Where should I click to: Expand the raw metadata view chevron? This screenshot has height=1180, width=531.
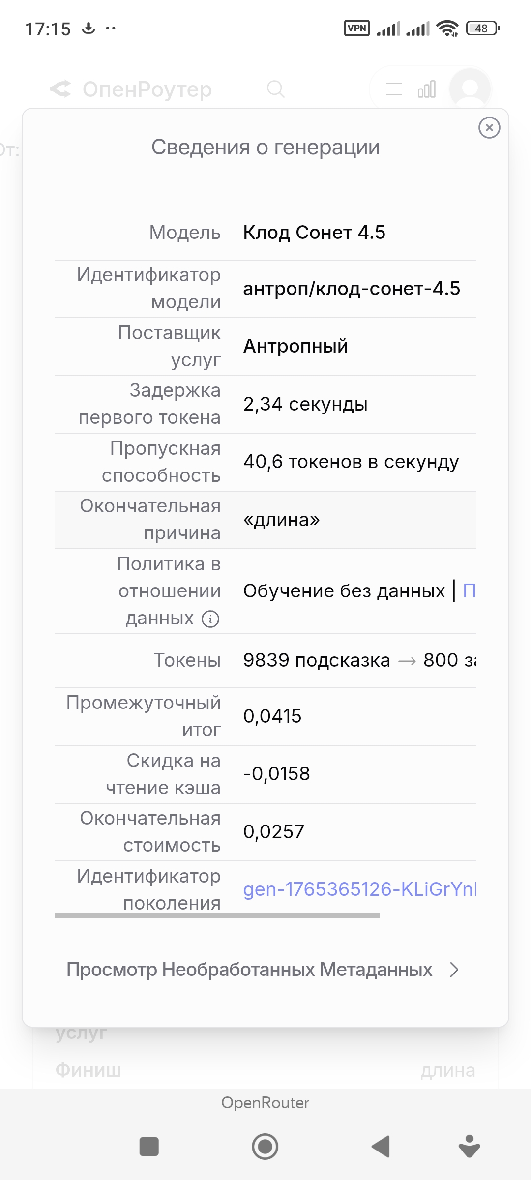(x=454, y=970)
